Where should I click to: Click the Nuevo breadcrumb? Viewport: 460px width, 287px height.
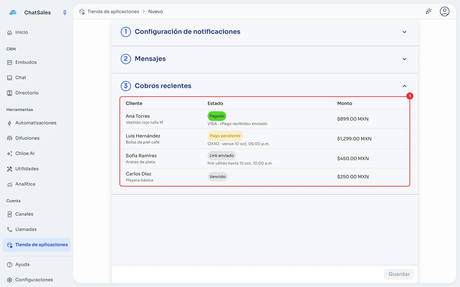[156, 11]
